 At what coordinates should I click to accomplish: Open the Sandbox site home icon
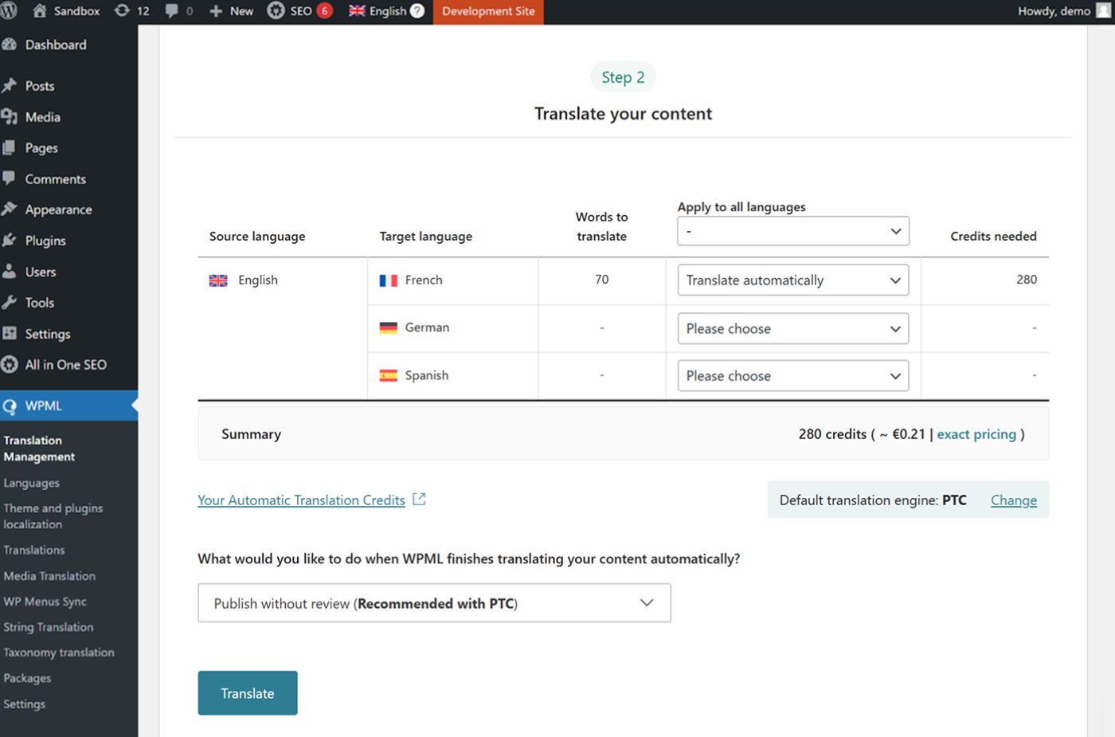click(x=39, y=11)
